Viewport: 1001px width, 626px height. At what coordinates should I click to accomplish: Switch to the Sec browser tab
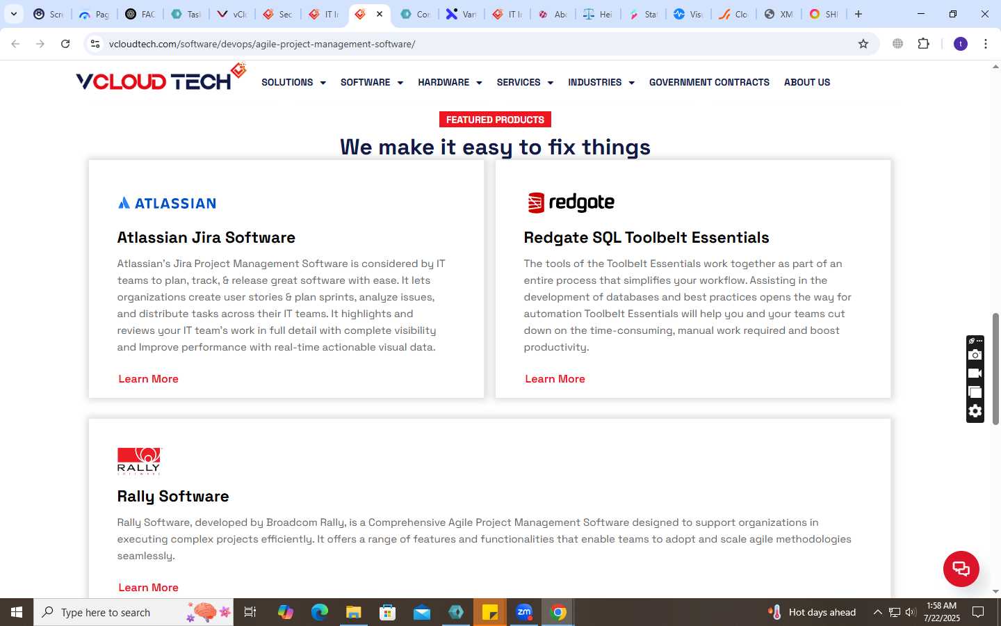point(277,14)
